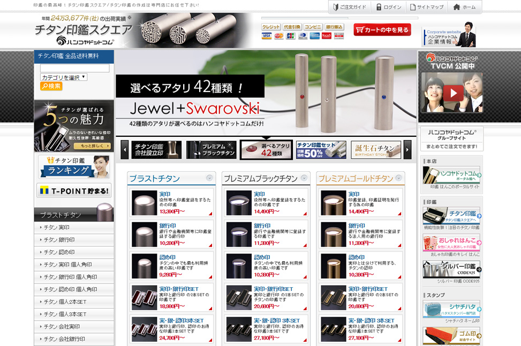Open the ご注文ガイド order guide
521x346 pixels.
pos(349,7)
